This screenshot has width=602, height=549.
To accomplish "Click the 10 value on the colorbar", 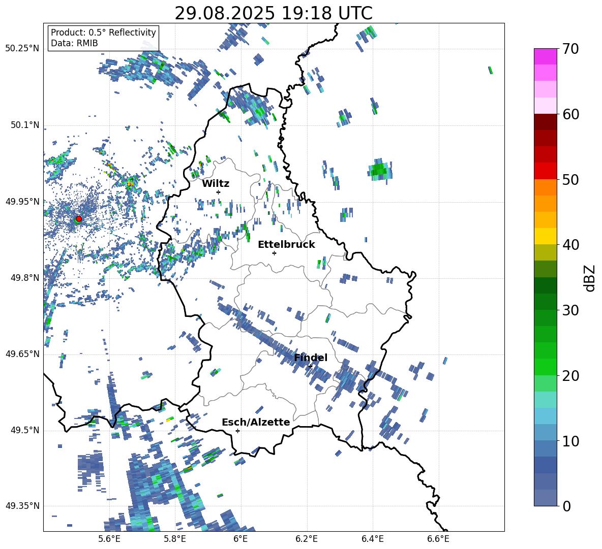I will point(570,441).
